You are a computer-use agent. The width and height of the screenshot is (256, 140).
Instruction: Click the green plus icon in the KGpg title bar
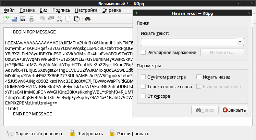click(4, 3)
